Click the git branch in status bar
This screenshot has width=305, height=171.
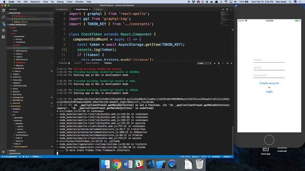pyautogui.click(x=10, y=157)
